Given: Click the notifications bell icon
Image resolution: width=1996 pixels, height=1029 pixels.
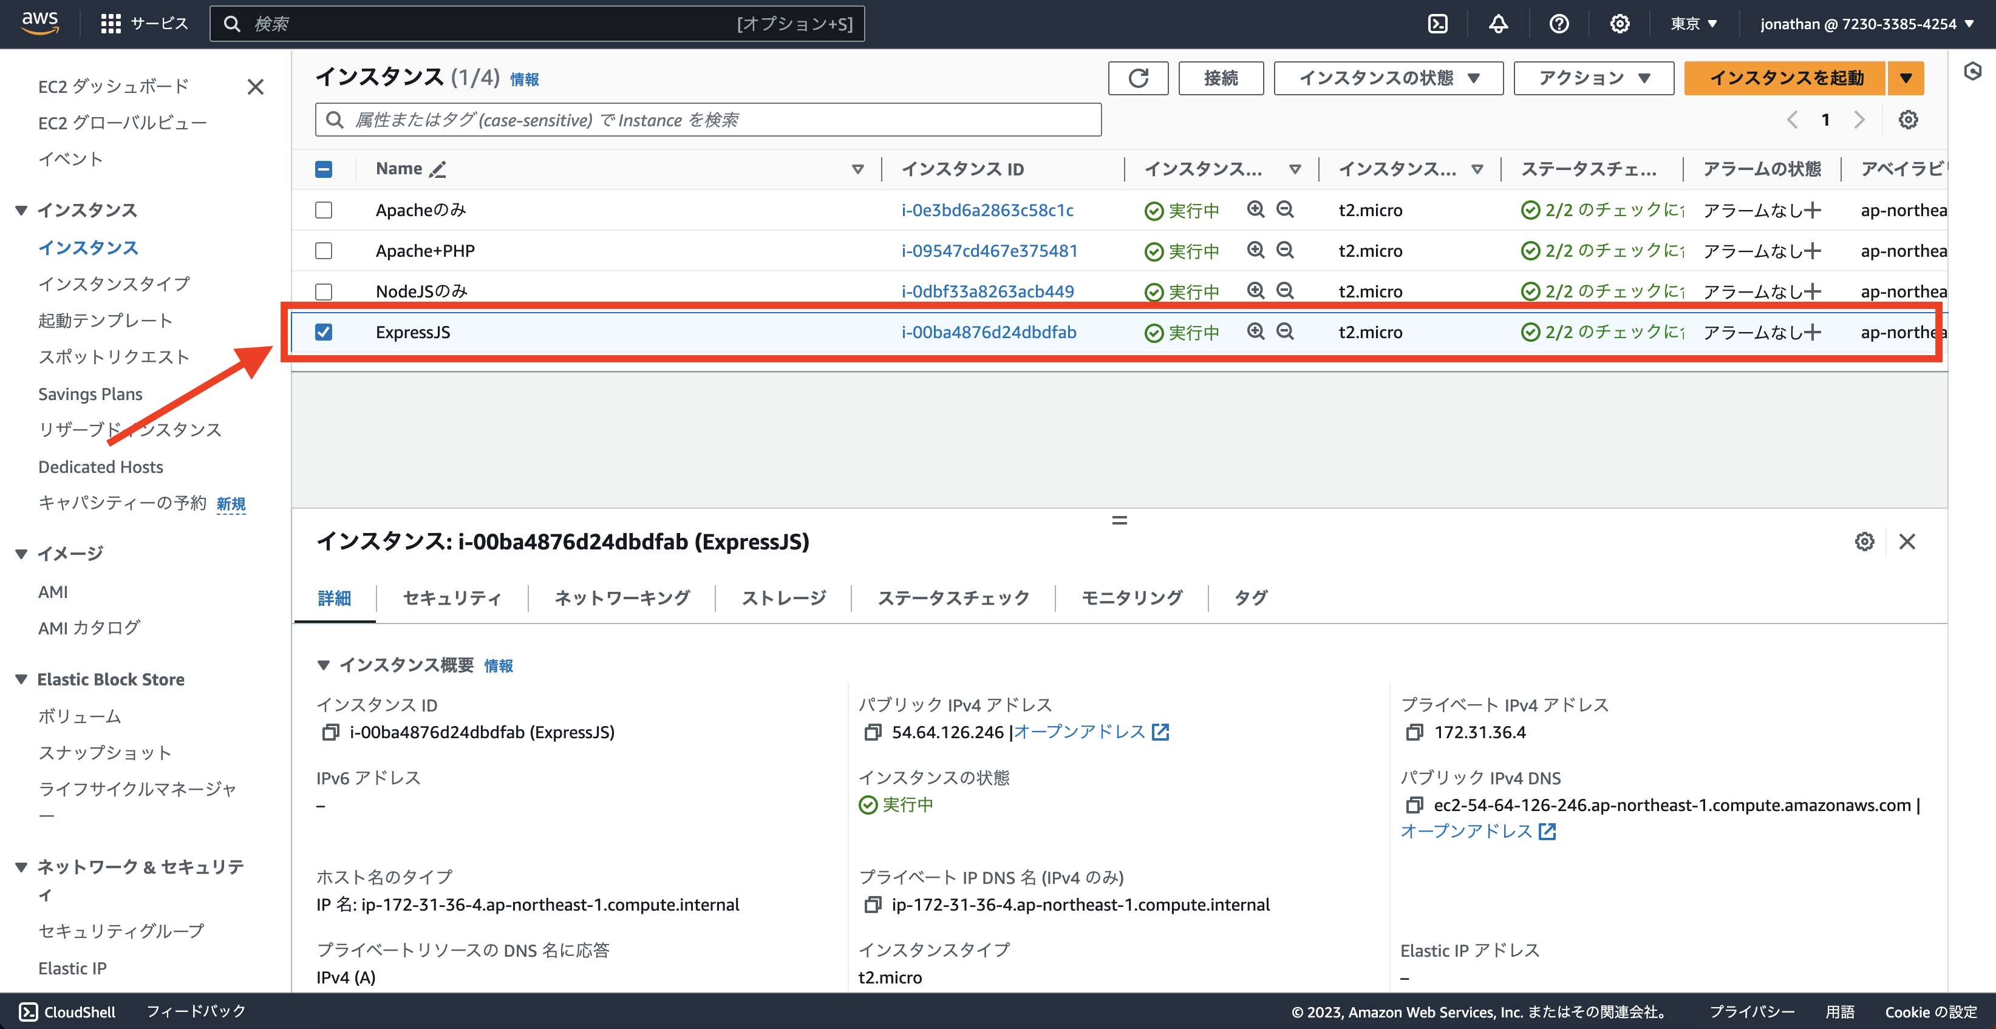Looking at the screenshot, I should [x=1498, y=23].
